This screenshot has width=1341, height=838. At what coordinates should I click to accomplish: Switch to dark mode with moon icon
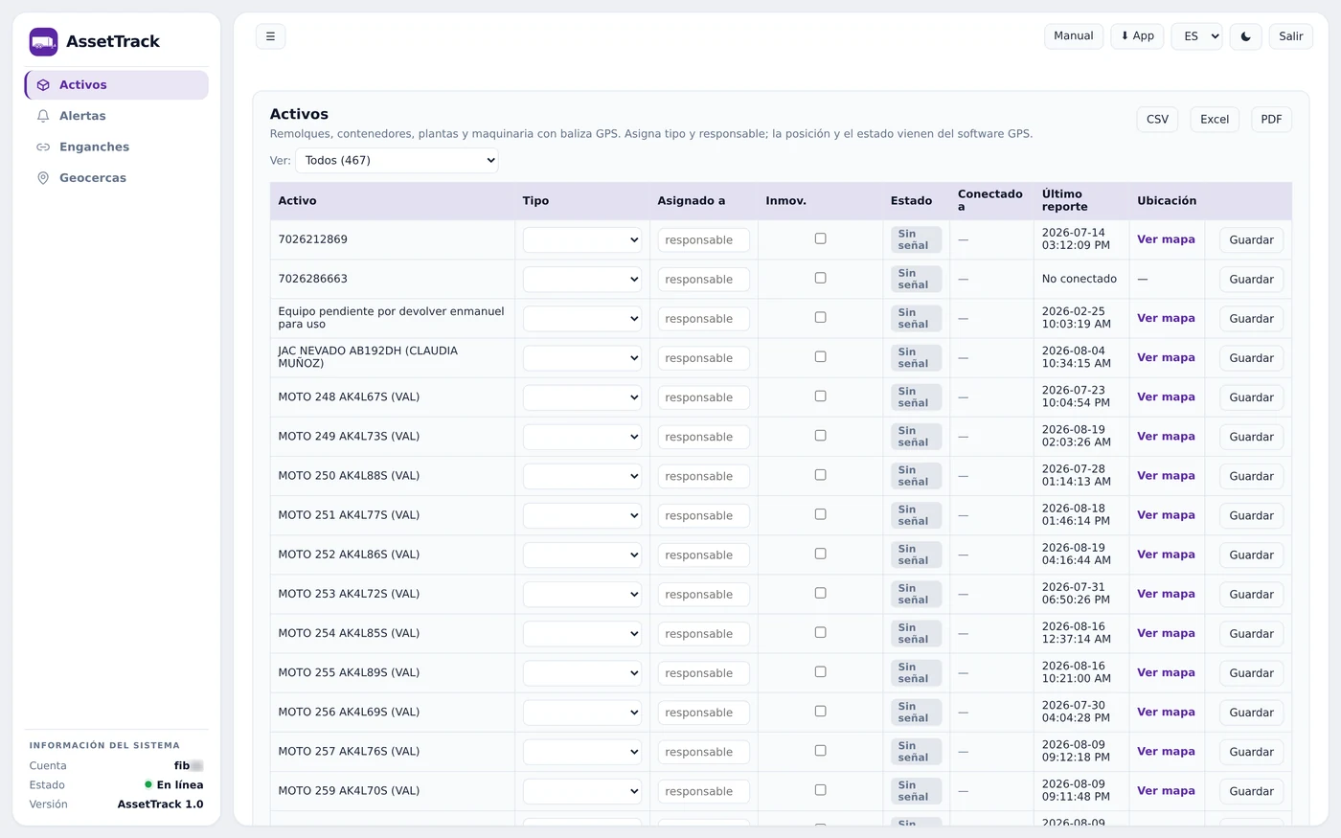tap(1245, 36)
